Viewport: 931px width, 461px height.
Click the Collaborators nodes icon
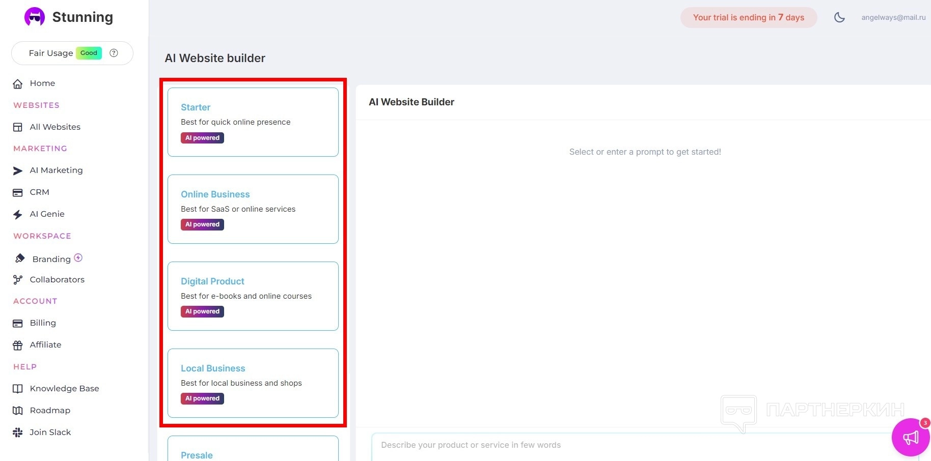18,280
